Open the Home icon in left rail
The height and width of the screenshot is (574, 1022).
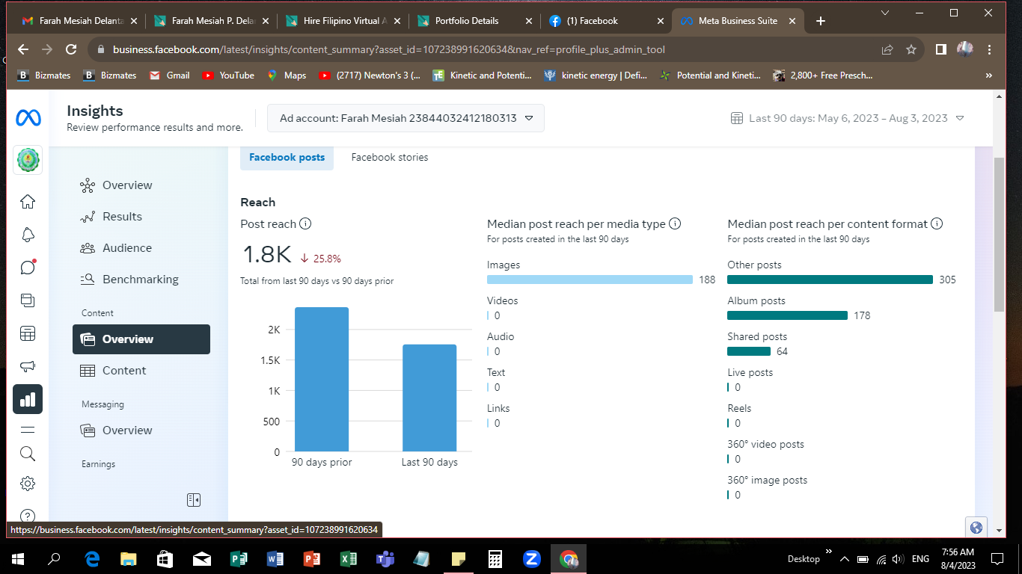(28, 202)
